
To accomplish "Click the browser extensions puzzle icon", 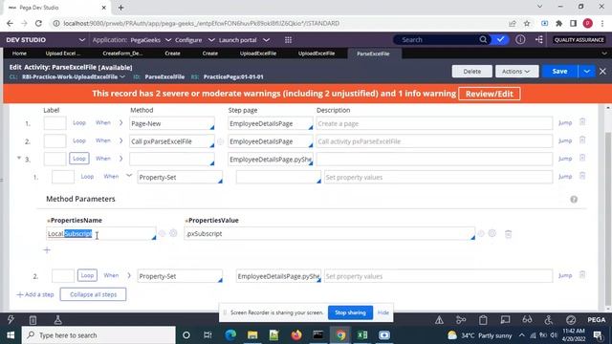I will click(x=558, y=23).
